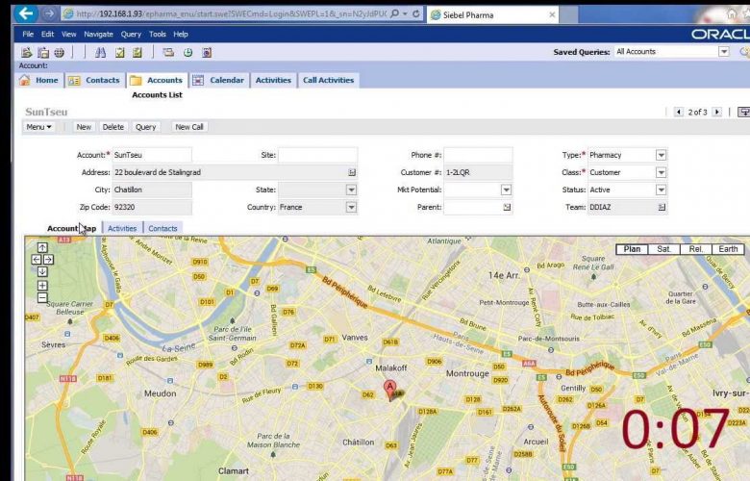Open the Query menu in menu bar
Screen dimensions: 750x481
(131, 34)
